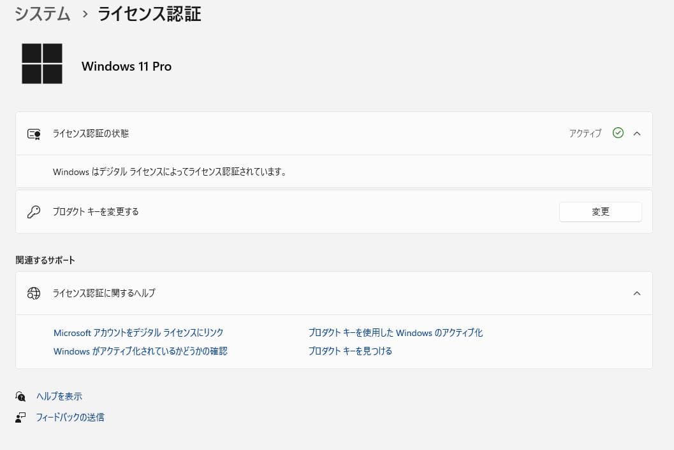Open Windows がアクティブ化されているかどうかの確認
Viewport: 674px width, 450px height.
(140, 351)
